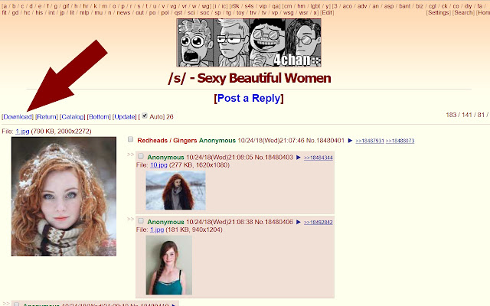
Task: Open the 4chan banner image
Action: click(x=249, y=43)
